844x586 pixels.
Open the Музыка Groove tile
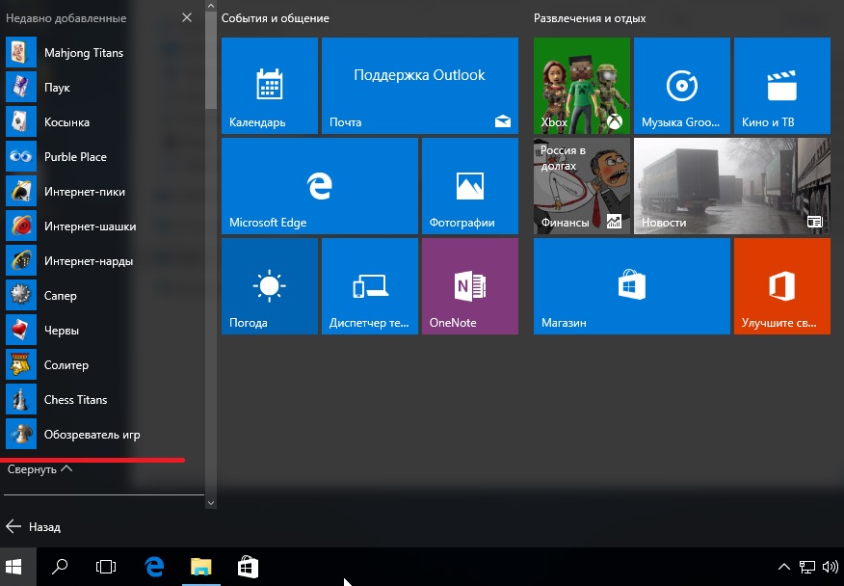tap(682, 86)
